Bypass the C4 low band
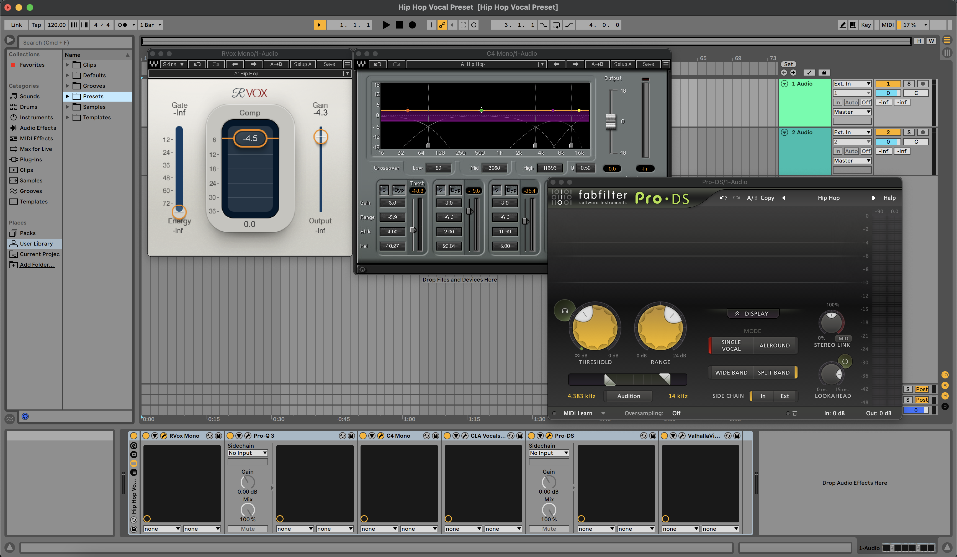This screenshot has width=957, height=557. click(399, 190)
